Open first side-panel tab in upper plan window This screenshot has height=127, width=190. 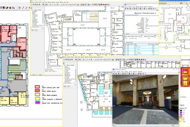32,10
